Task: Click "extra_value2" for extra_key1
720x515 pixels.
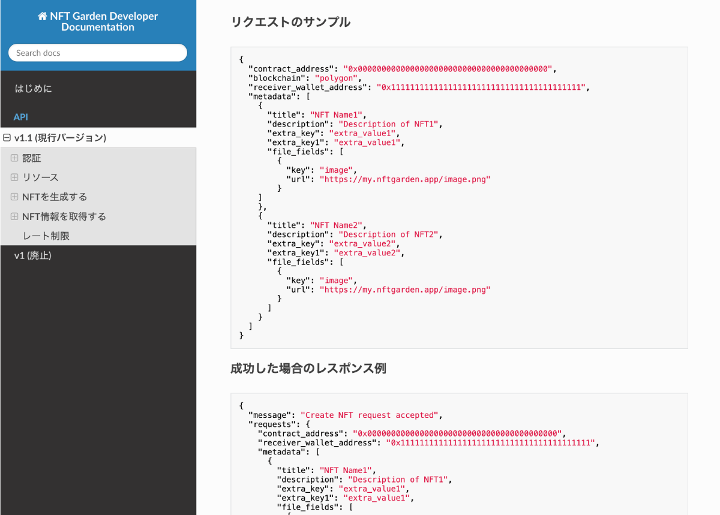Action: pyautogui.click(x=367, y=253)
